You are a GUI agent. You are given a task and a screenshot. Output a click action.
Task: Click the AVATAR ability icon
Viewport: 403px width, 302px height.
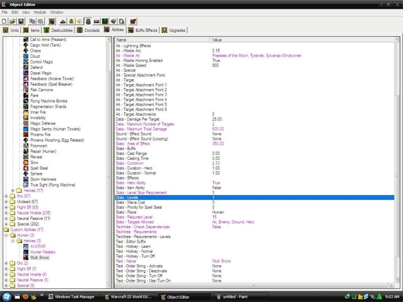point(26,246)
